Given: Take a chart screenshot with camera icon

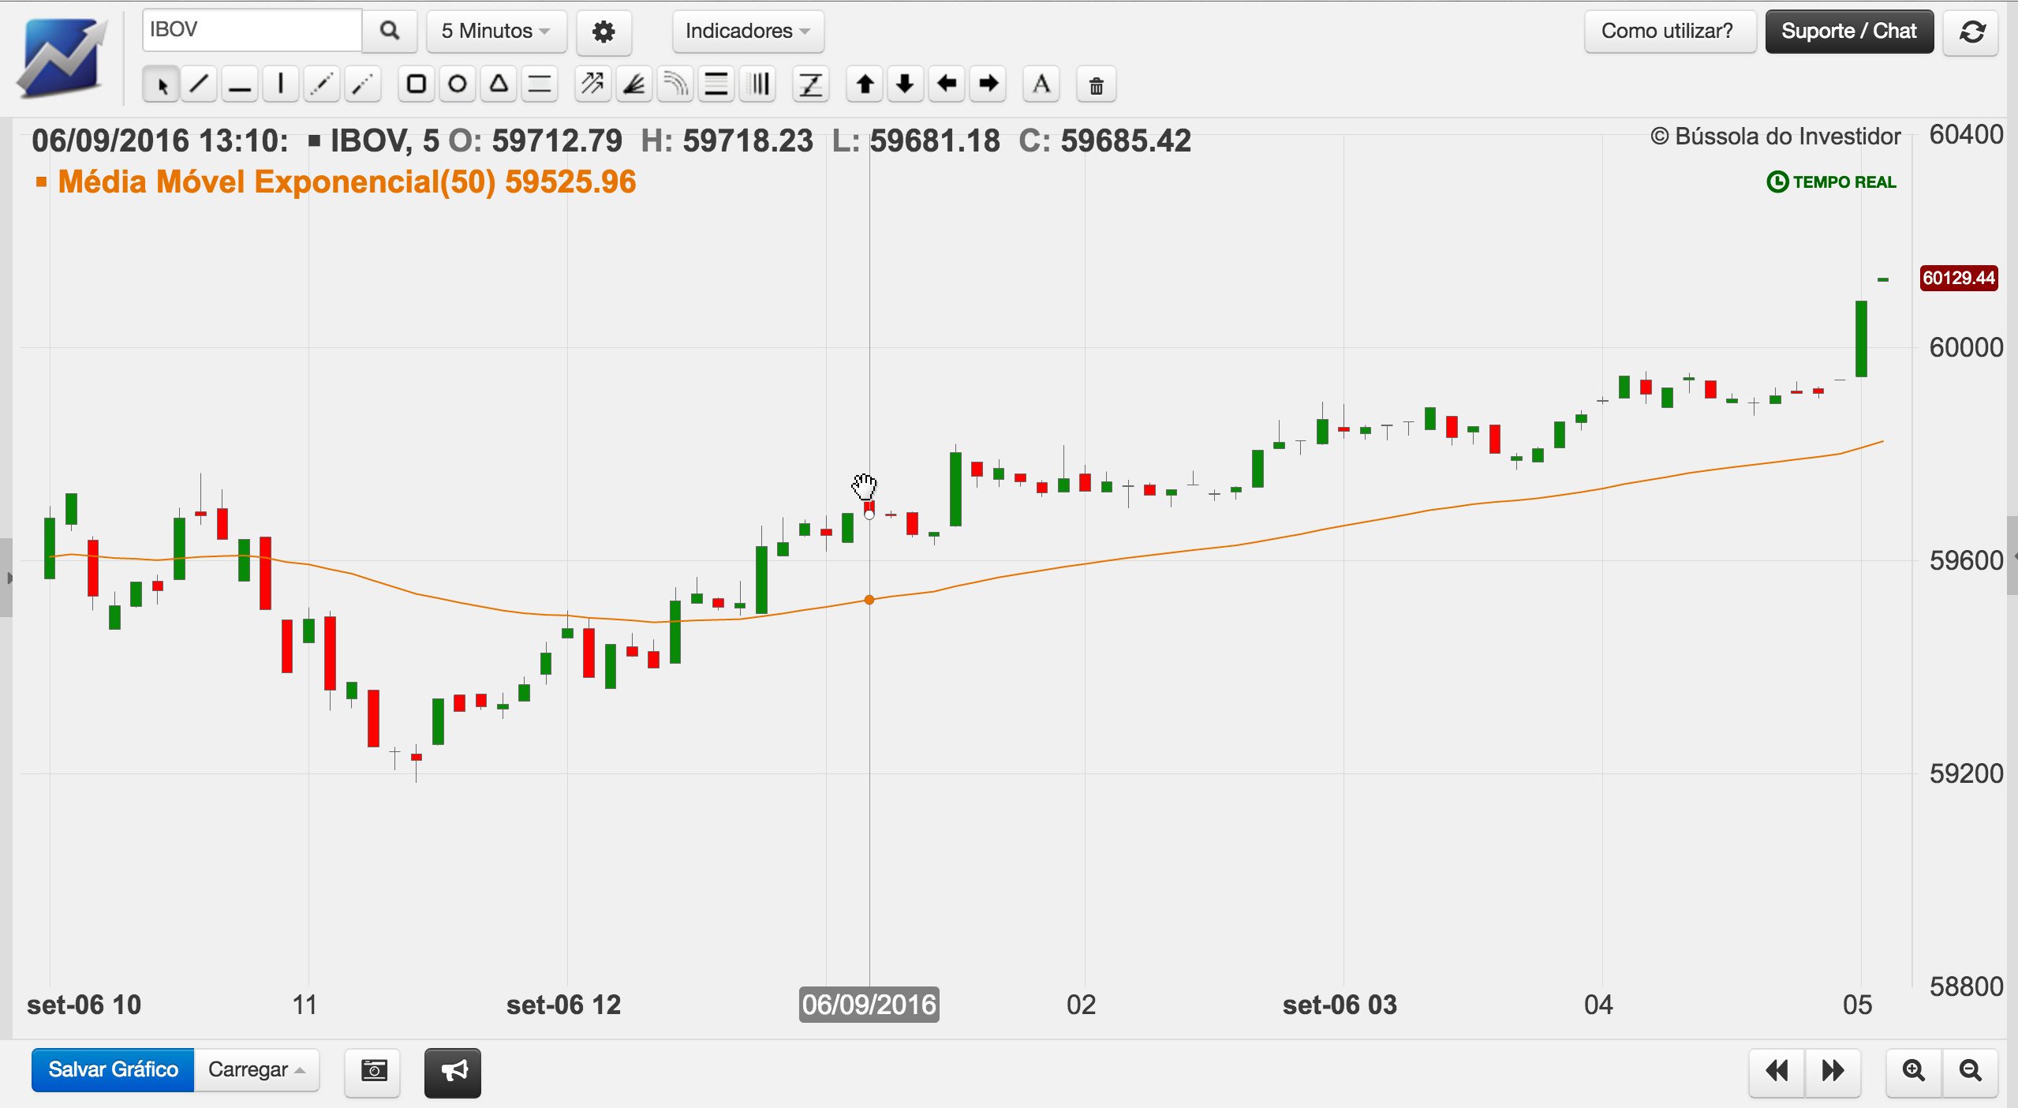Looking at the screenshot, I should coord(373,1071).
